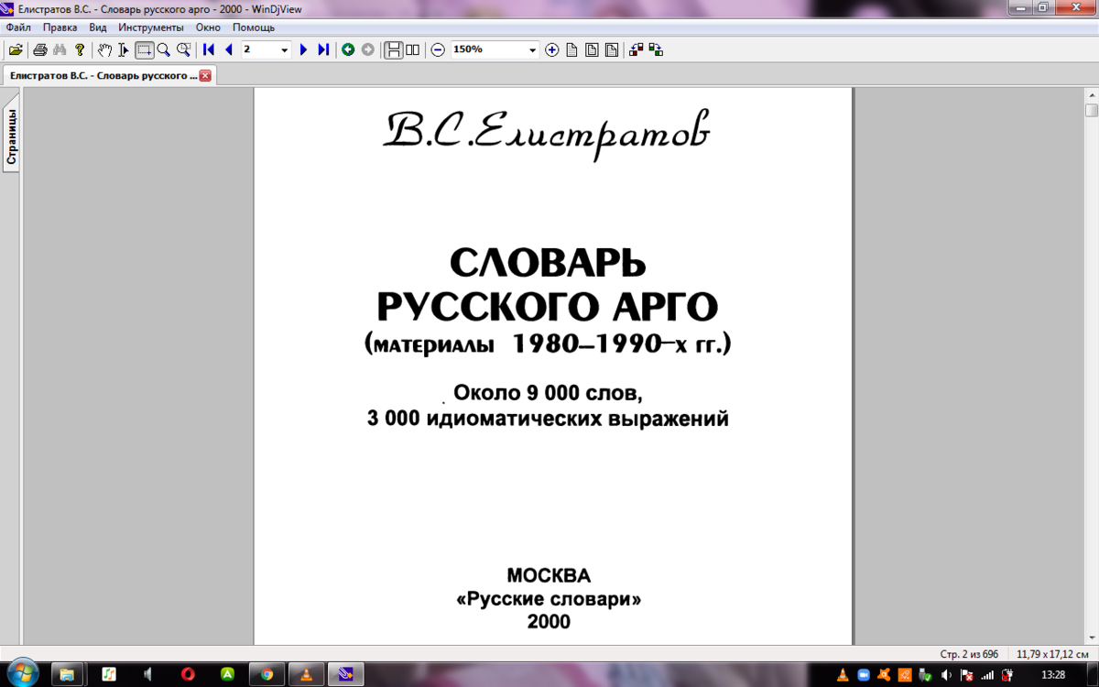Open the page number dropdown
The height and width of the screenshot is (687, 1099).
(285, 49)
